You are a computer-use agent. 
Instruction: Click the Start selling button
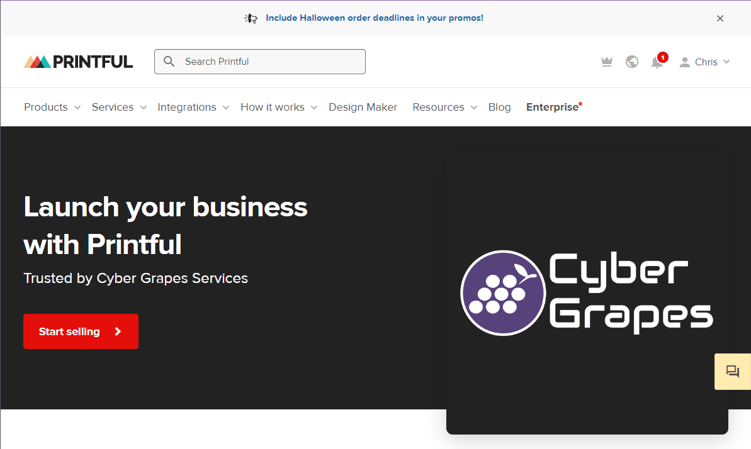click(81, 331)
